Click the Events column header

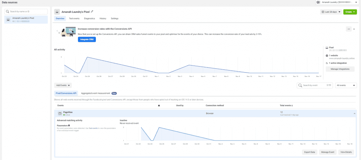pyautogui.click(x=60, y=105)
